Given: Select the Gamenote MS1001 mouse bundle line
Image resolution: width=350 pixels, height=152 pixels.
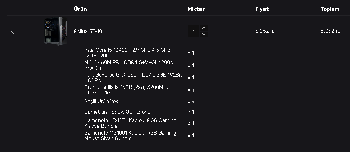Looking at the screenshot, I should pos(130,135).
